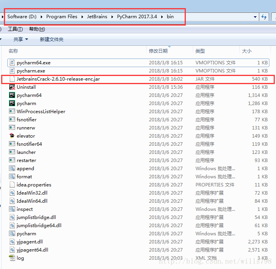Open the 帮助(H) menu
Viewport: 276px width, 269px height.
[37, 29]
